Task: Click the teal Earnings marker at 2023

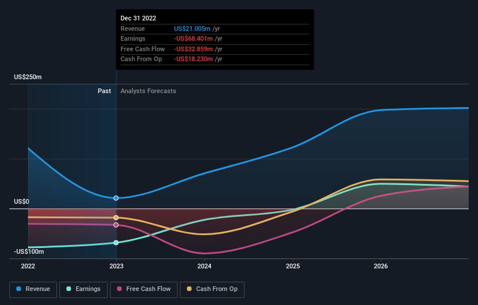Action: point(116,243)
